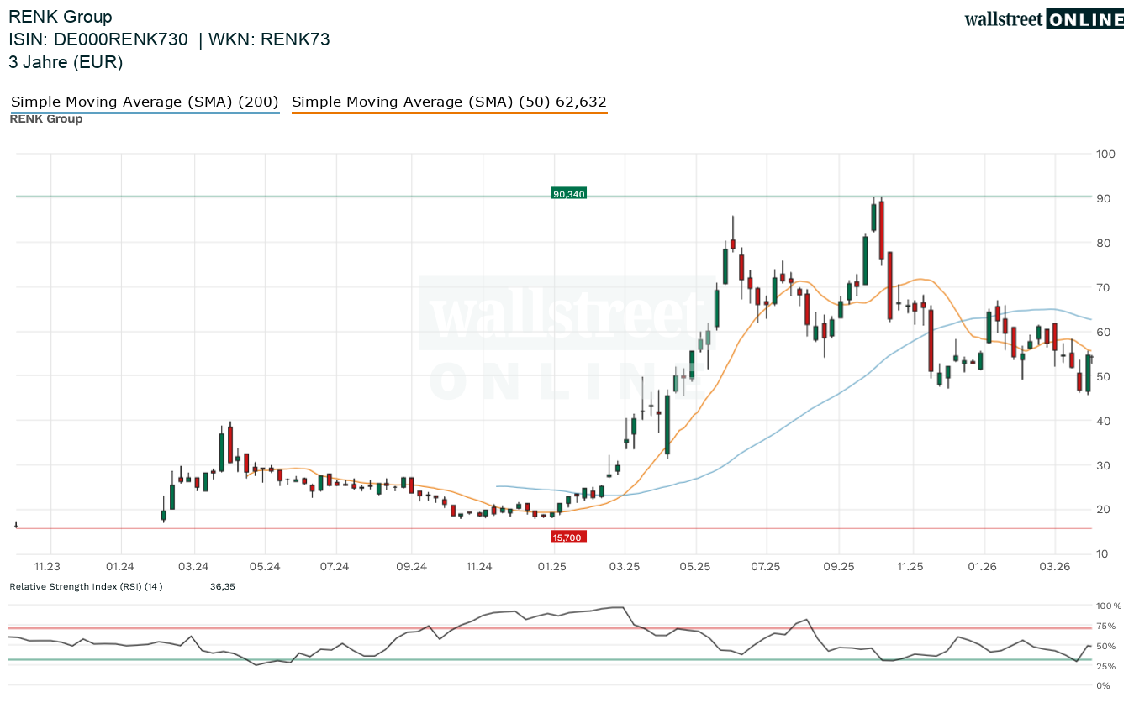Select the ISIN DE000RENK730 text
This screenshot has width=1134, height=708.
[98, 39]
